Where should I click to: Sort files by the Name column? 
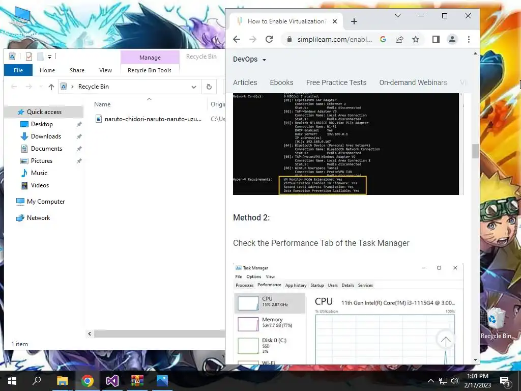pyautogui.click(x=102, y=104)
